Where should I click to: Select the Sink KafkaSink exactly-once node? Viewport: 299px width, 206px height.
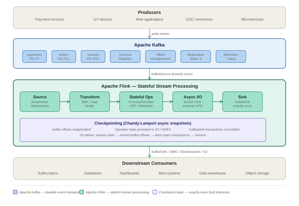tap(242, 102)
